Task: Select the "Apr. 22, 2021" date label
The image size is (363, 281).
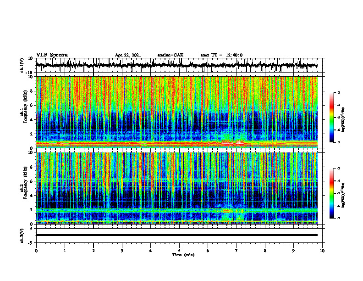Action: click(128, 55)
